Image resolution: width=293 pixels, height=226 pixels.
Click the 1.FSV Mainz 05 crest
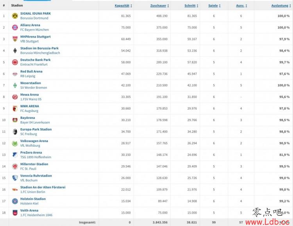click(x=15, y=97)
